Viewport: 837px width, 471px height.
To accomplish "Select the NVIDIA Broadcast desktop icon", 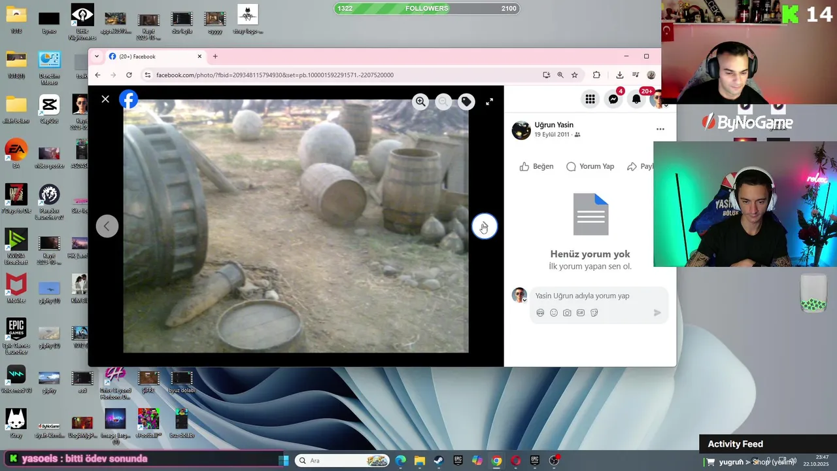I will pos(16,247).
